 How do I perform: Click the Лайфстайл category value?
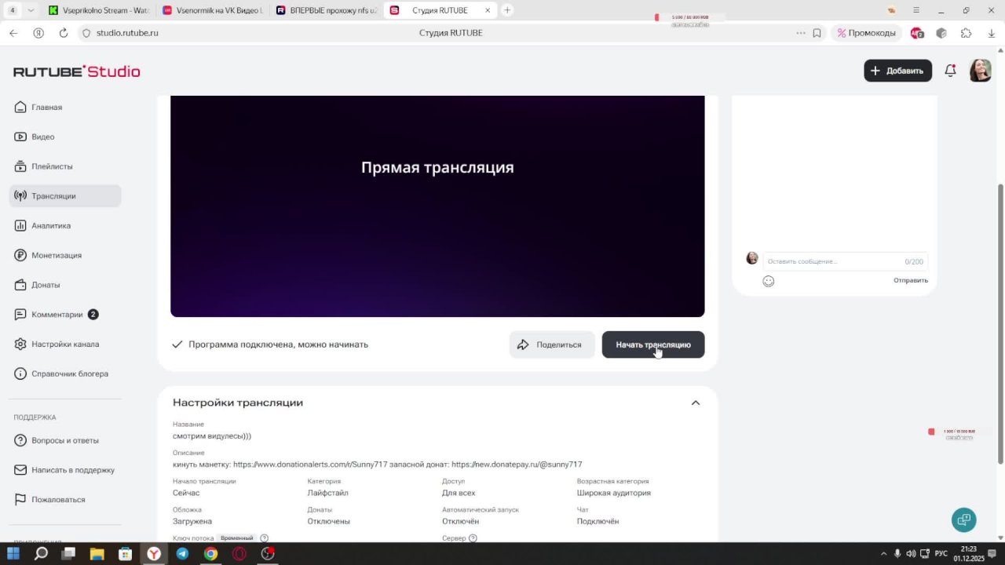[327, 493]
